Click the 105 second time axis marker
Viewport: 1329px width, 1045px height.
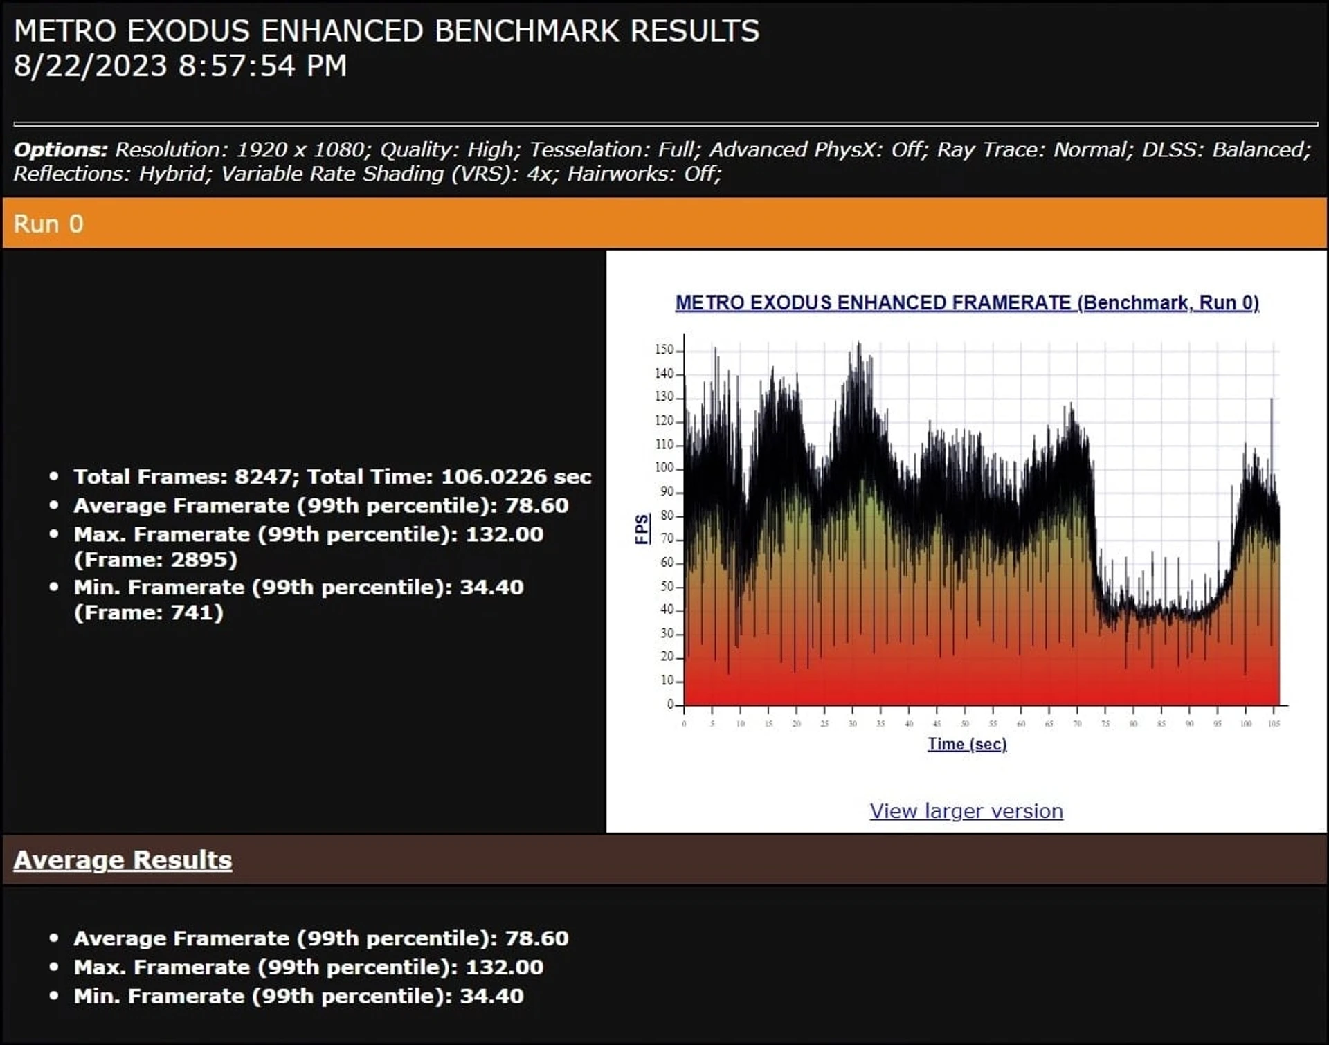pyautogui.click(x=1274, y=723)
